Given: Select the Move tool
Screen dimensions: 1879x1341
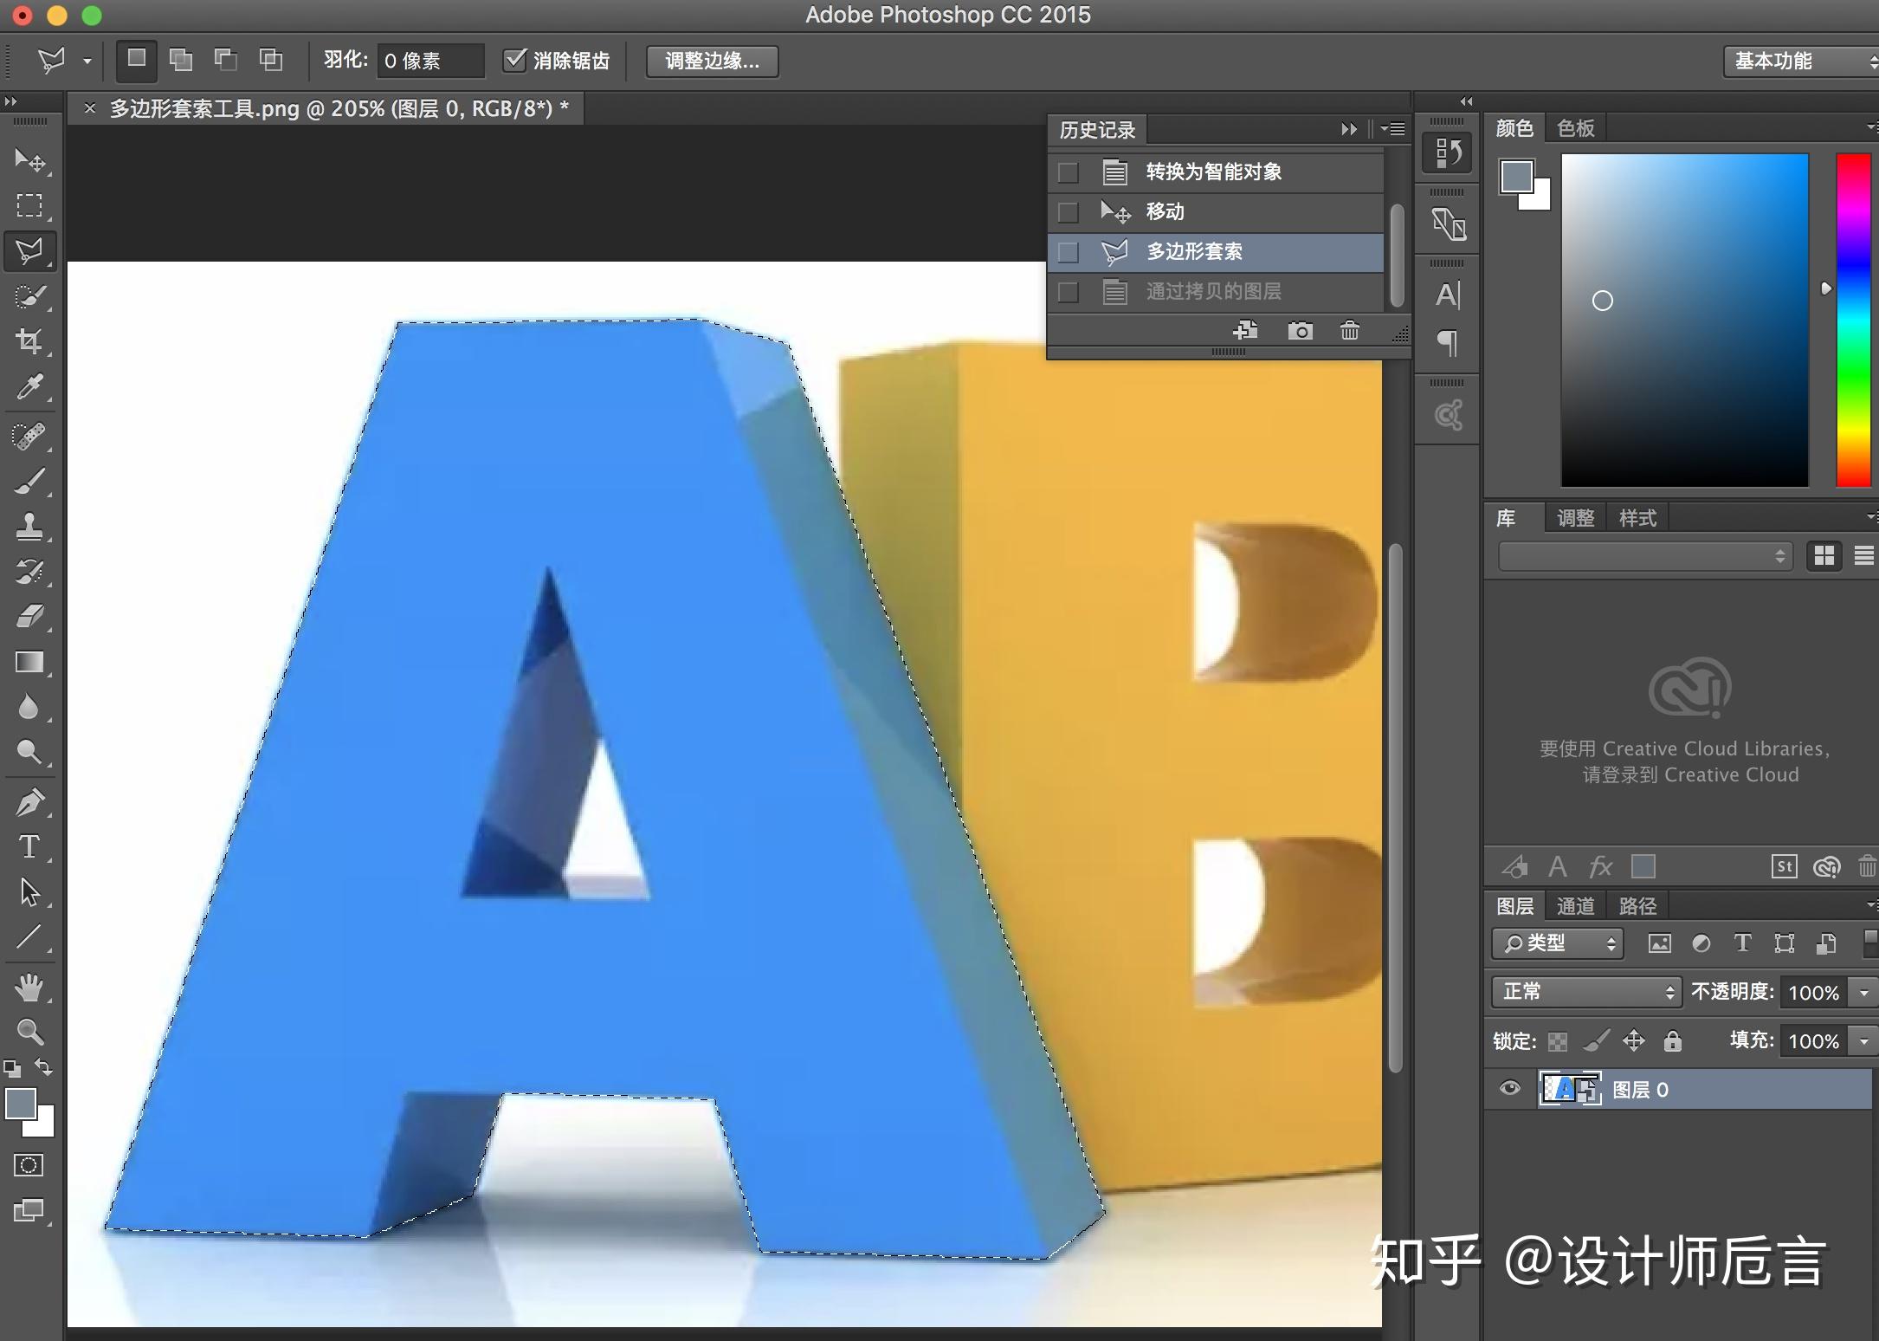Looking at the screenshot, I should click(x=29, y=160).
